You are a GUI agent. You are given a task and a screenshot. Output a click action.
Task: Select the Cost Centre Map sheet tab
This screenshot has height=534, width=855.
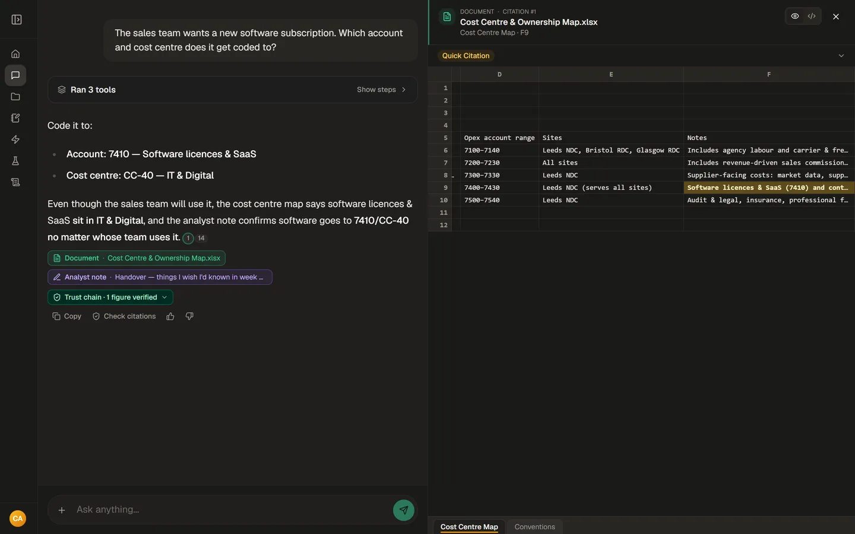[469, 527]
